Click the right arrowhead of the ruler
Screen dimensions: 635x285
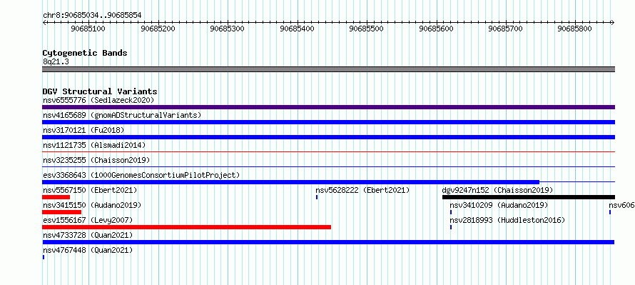tap(613, 22)
